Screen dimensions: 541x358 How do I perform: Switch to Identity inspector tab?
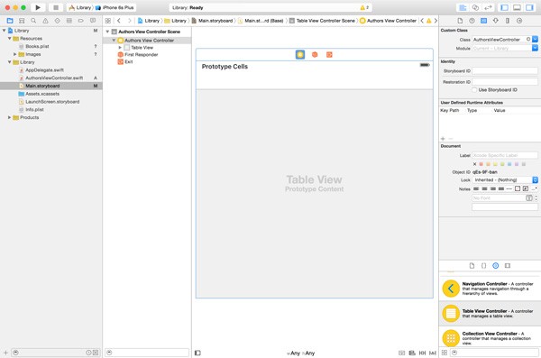click(483, 21)
